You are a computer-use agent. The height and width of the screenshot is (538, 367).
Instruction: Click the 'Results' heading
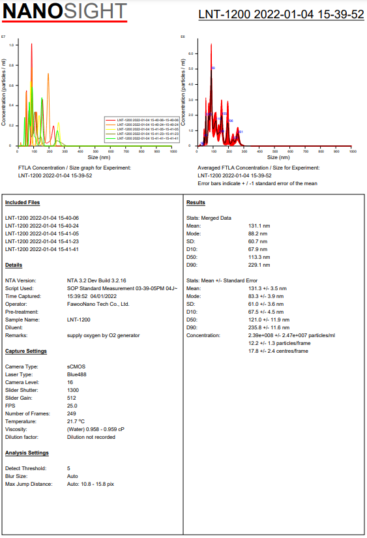[196, 202]
